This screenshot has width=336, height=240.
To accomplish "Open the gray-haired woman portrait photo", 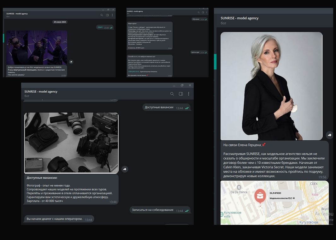I will (x=272, y=86).
